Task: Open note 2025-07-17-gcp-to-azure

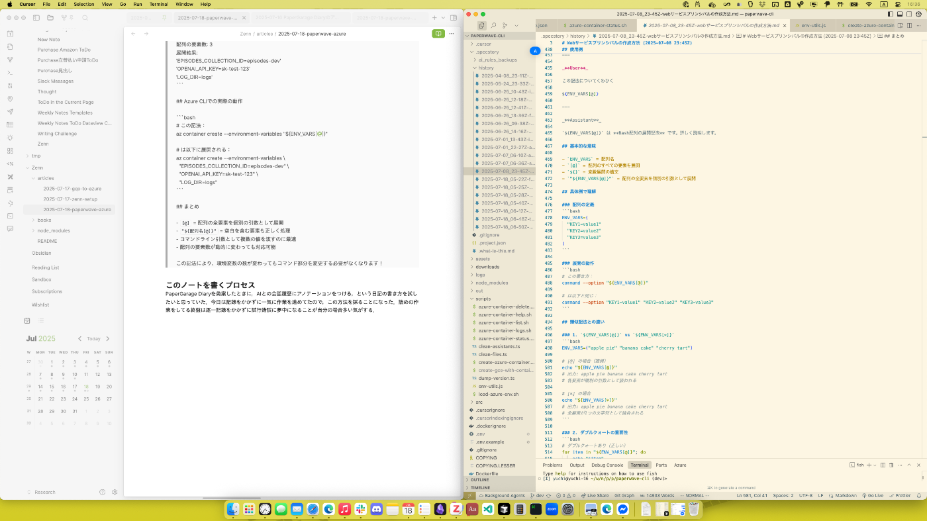Action: (72, 189)
